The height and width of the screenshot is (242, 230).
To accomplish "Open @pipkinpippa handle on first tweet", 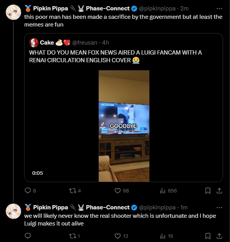I will [x=157, y=8].
